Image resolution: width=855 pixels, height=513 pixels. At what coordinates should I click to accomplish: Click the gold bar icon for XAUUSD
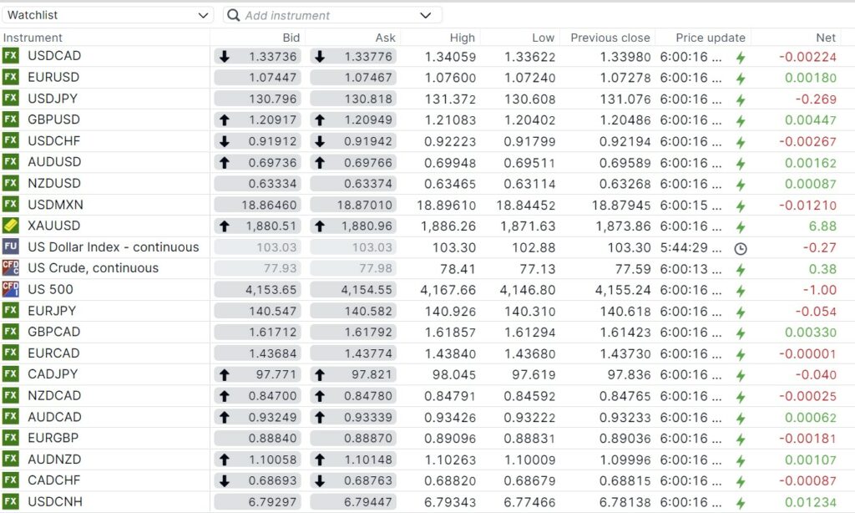click(x=11, y=226)
